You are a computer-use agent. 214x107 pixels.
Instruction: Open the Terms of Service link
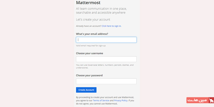(x=101, y=101)
